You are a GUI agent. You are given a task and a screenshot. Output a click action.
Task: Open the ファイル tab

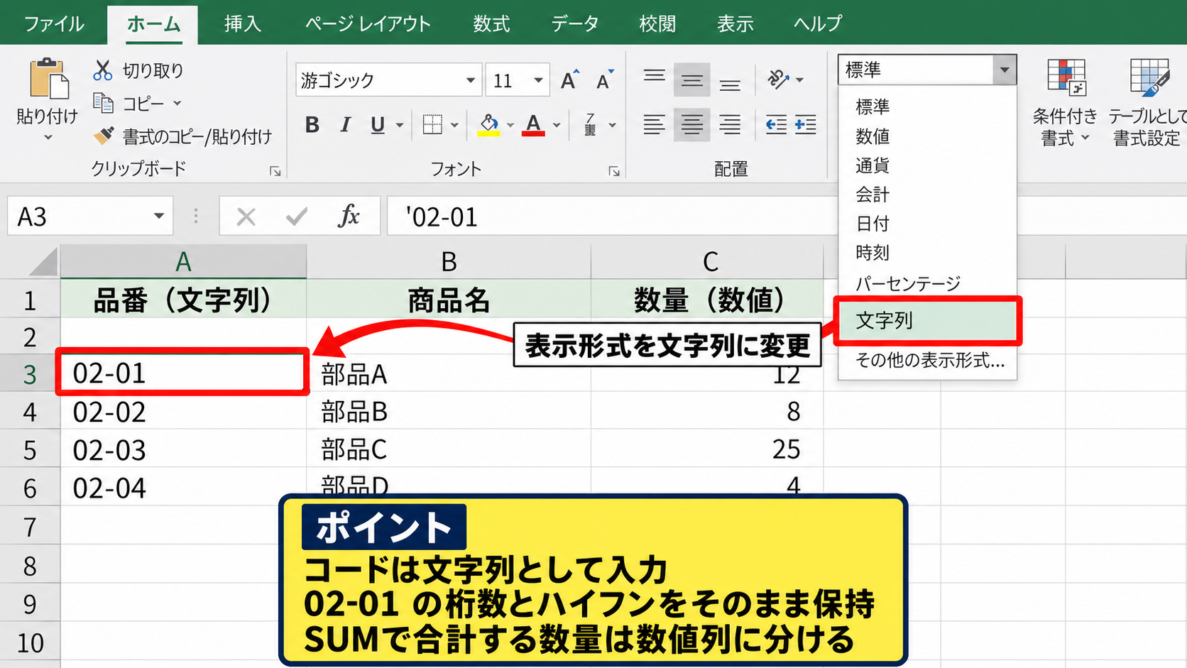click(54, 23)
